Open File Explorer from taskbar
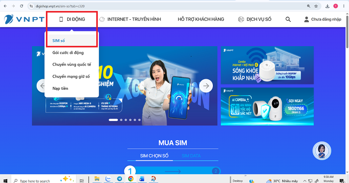 pyautogui.click(x=97, y=179)
